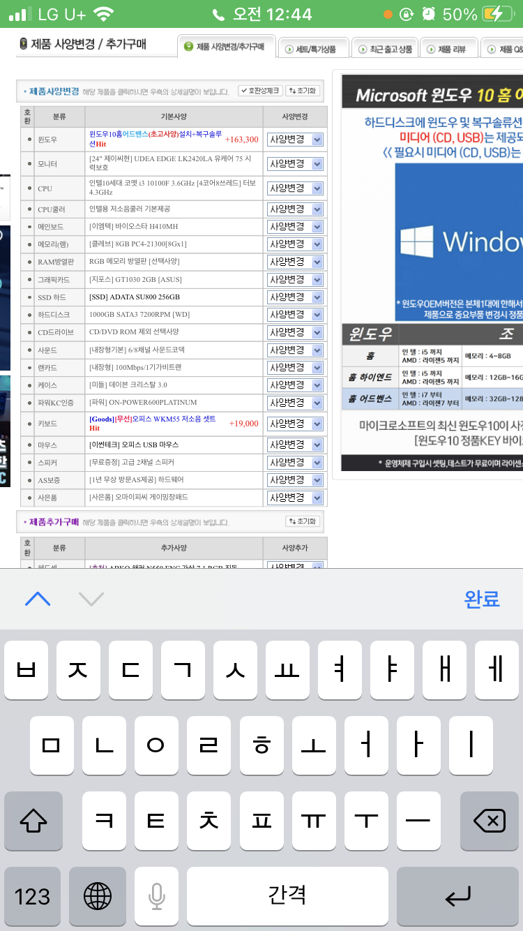This screenshot has height=931, width=523.
Task: Open 사양변경 dropdown for 키보드 row
Action: (x=295, y=424)
